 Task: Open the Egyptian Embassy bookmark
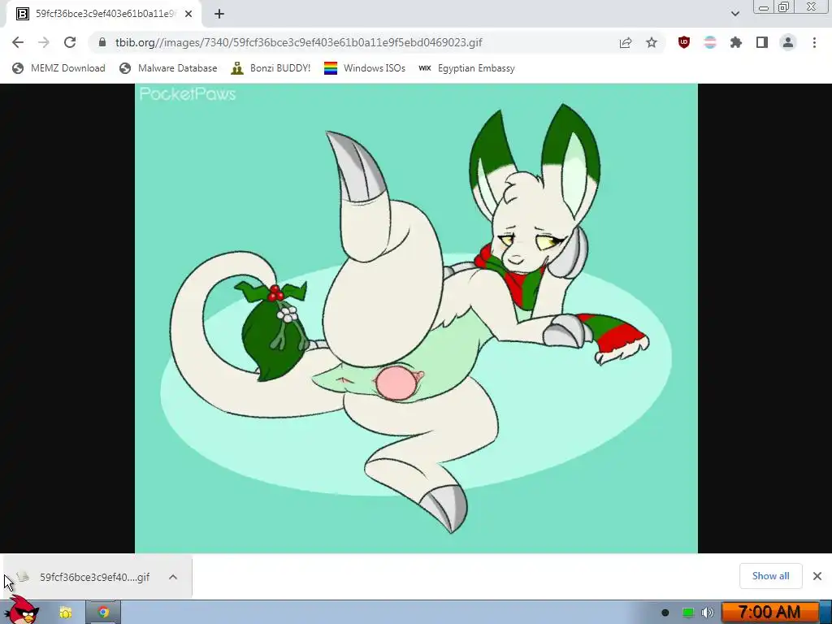tap(466, 68)
